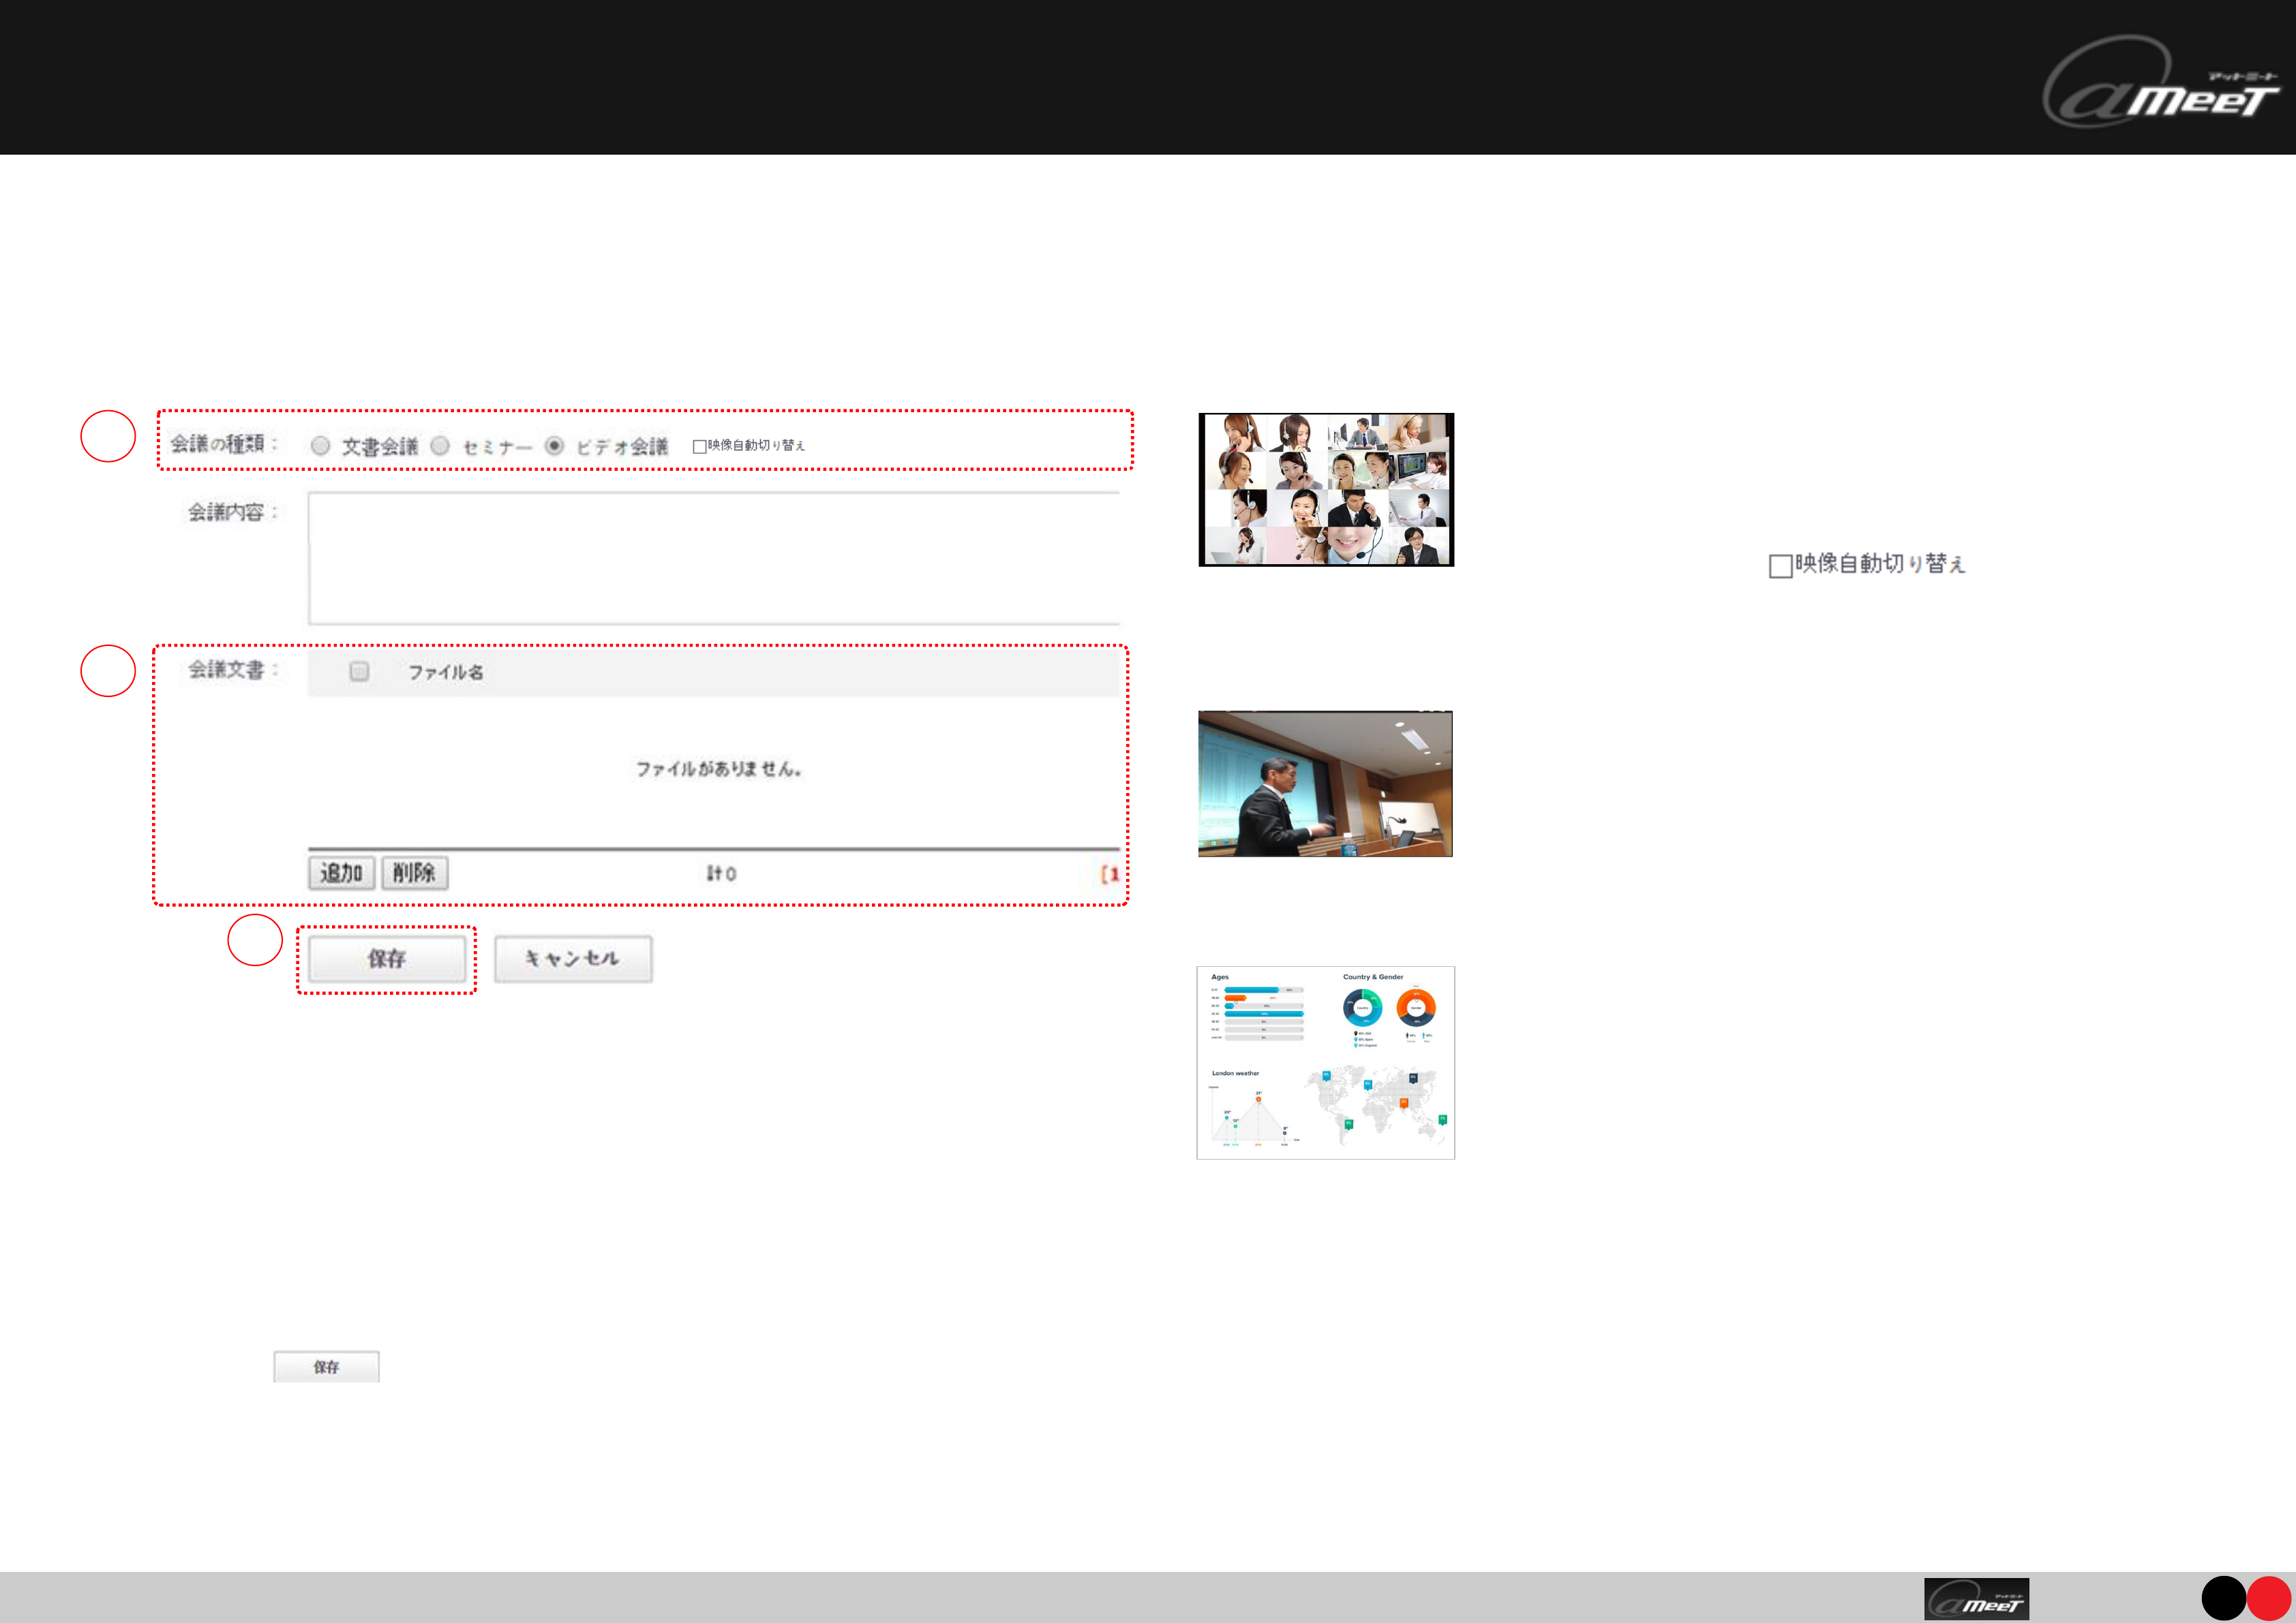Click the sort arrows icon beside 0

pyautogui.click(x=713, y=874)
